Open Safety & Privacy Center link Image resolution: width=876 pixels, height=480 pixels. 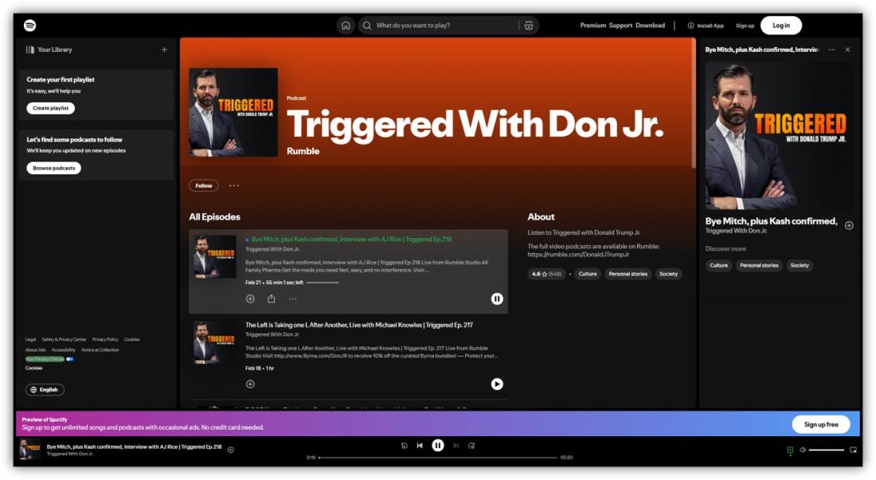tap(65, 339)
